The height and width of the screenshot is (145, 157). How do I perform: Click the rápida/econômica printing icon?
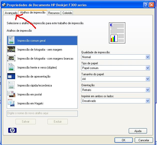click(11, 85)
